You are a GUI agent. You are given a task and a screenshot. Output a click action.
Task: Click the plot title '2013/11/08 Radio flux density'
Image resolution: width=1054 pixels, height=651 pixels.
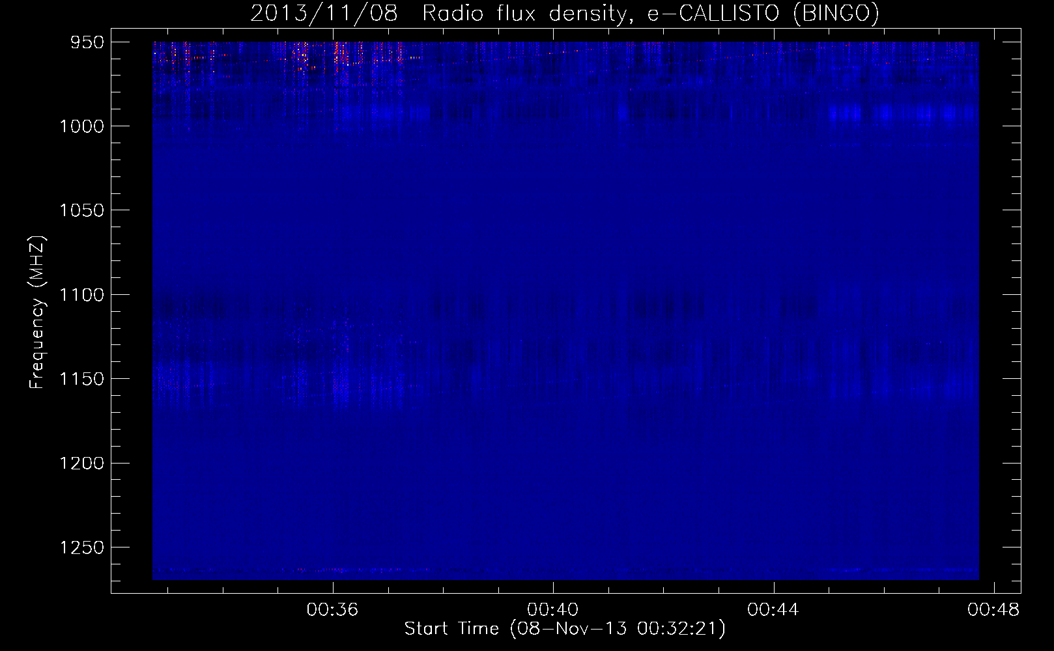point(564,13)
